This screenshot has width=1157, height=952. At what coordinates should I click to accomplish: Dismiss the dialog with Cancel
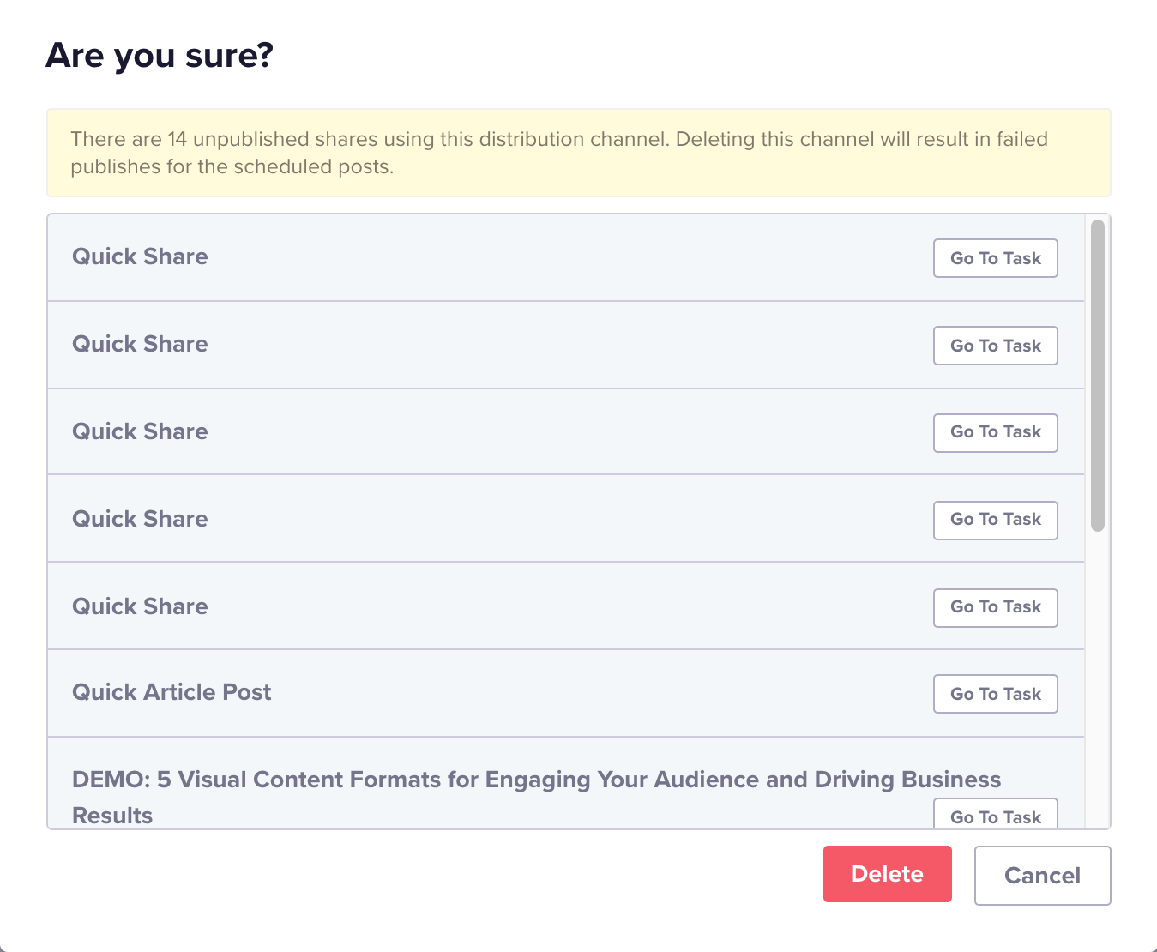(x=1042, y=876)
